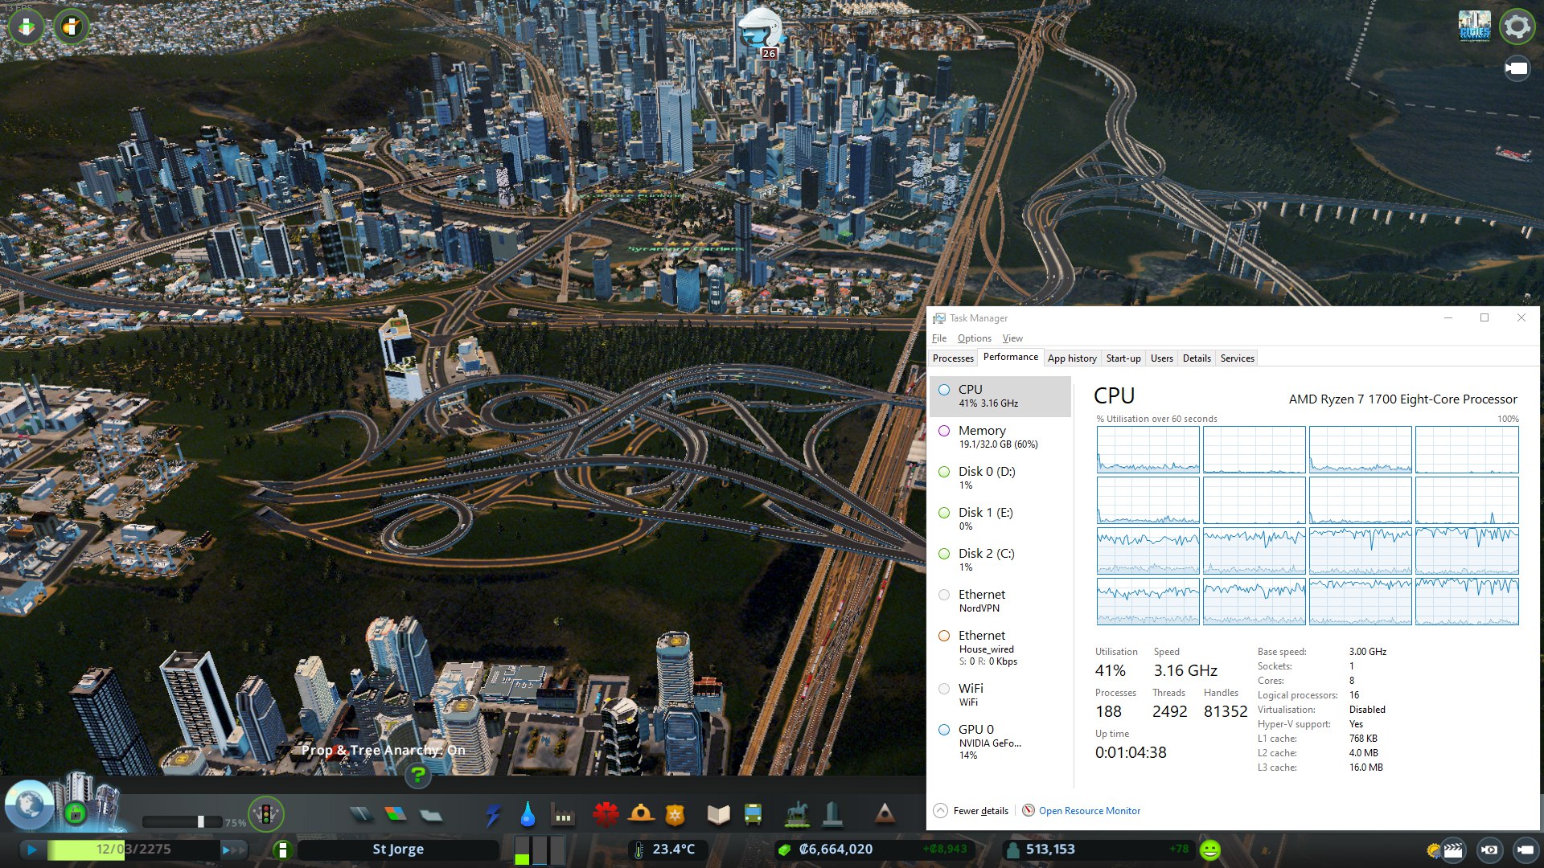Open the education book menu

718,815
